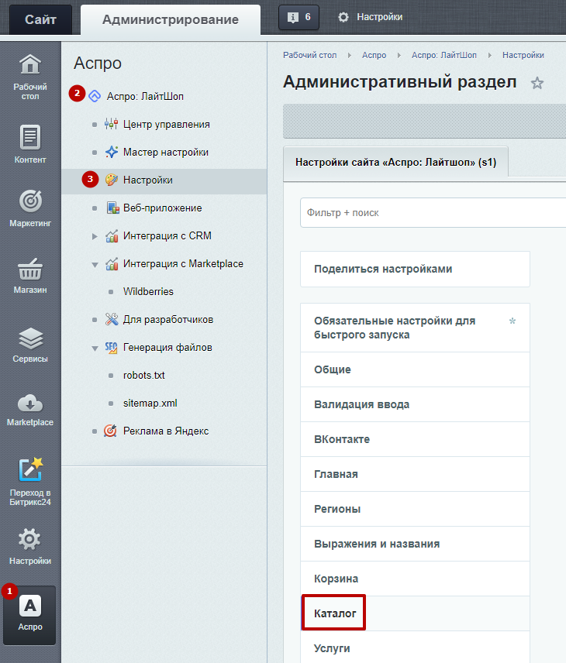Open the notifications icon showing 6
The width and height of the screenshot is (566, 663).
pyautogui.click(x=299, y=17)
